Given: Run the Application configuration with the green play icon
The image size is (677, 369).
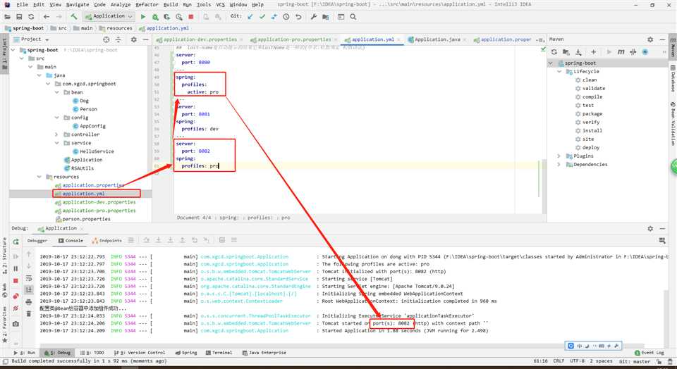Looking at the screenshot, I should pos(143,17).
